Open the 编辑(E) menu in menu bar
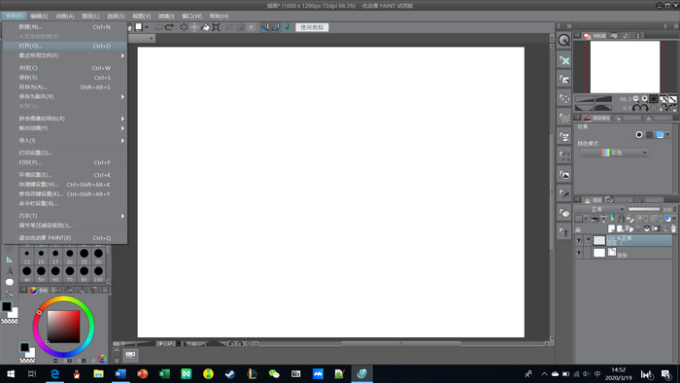 [x=39, y=17]
